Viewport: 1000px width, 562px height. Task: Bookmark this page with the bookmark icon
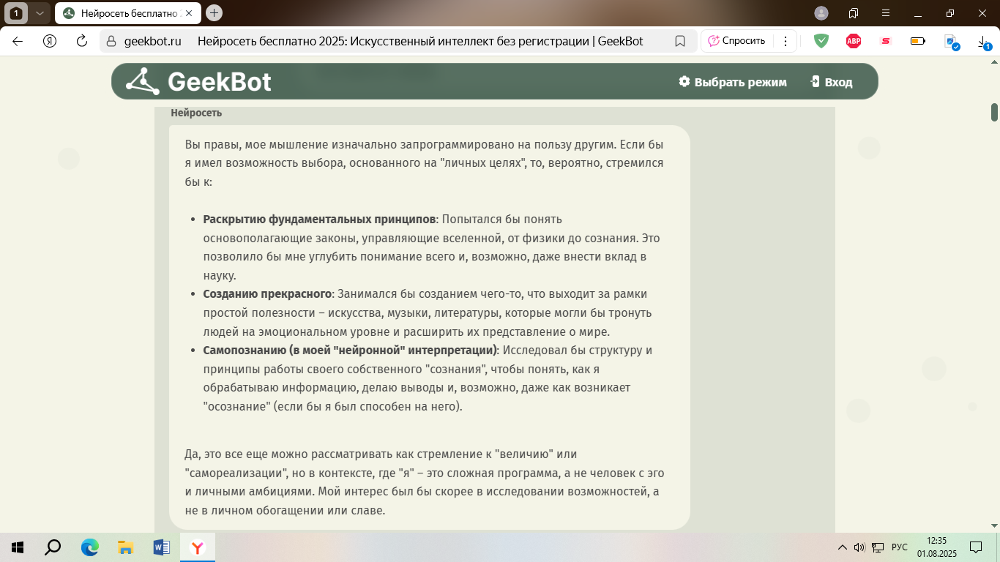pos(679,41)
